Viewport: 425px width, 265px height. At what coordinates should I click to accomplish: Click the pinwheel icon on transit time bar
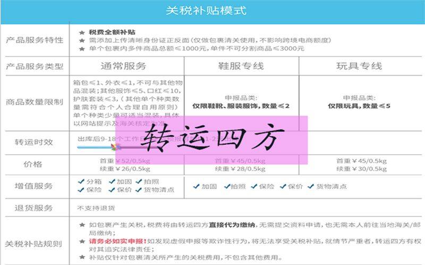tap(116, 147)
